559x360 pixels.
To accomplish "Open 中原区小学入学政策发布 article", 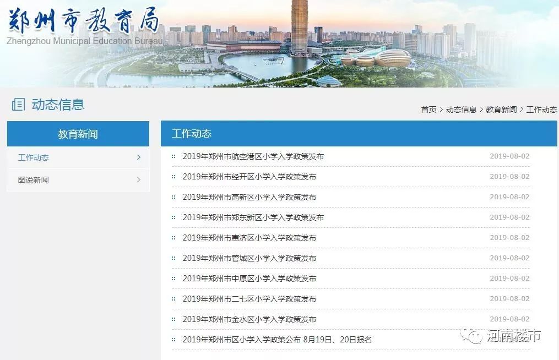I will pyautogui.click(x=249, y=279).
